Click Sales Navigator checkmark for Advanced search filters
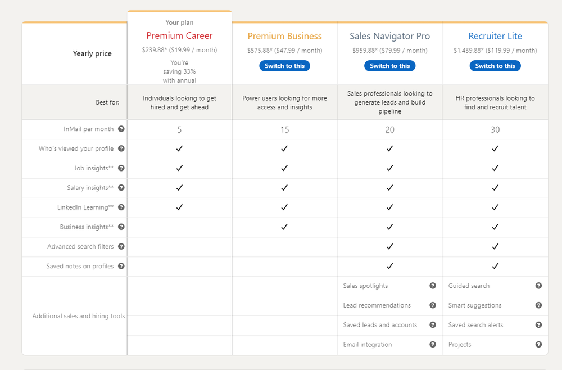Viewport: 562px width, 370px height. [x=390, y=246]
